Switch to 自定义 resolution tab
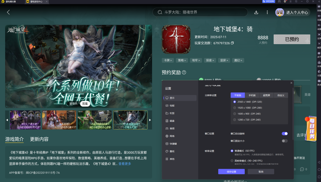This screenshot has height=182, width=321. click(x=281, y=95)
